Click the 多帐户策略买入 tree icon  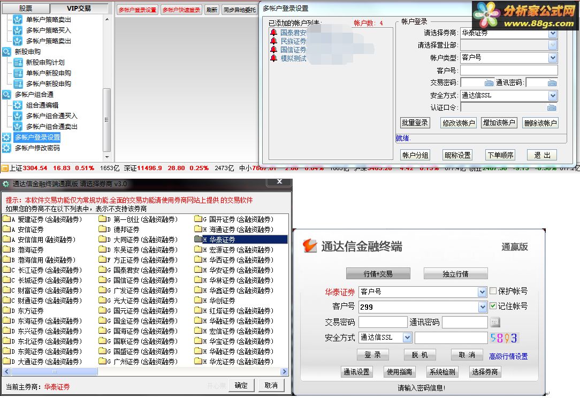17,30
